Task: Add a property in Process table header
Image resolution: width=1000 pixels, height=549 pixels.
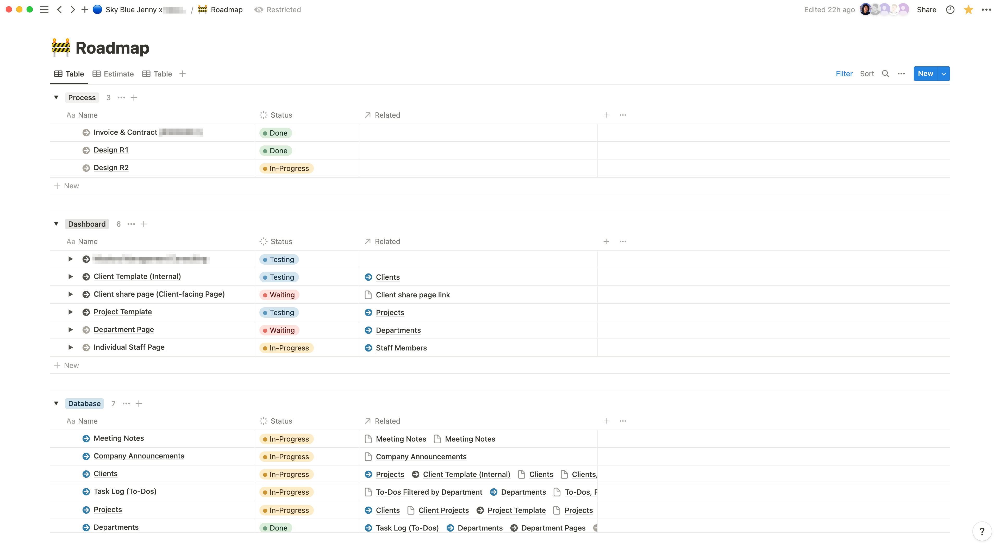Action: click(x=606, y=115)
